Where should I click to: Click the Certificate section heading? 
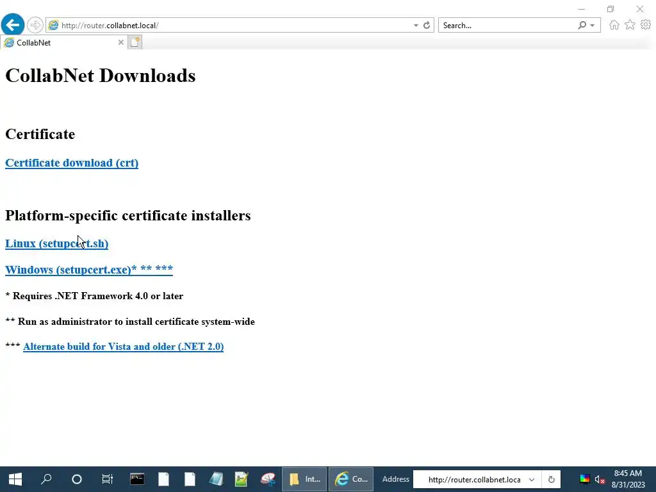click(x=40, y=135)
